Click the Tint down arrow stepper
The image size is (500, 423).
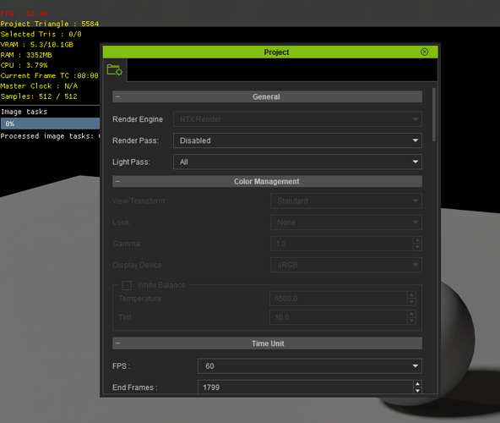411,321
